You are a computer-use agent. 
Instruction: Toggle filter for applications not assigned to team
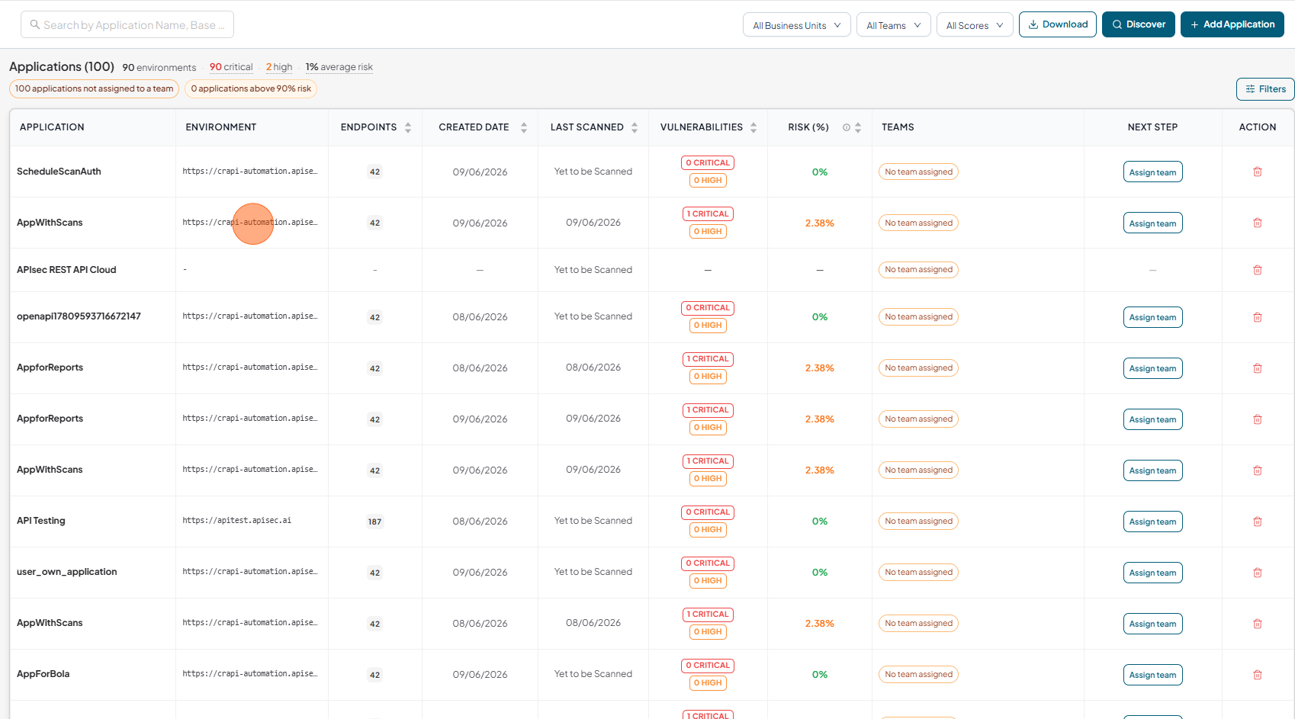coord(94,88)
